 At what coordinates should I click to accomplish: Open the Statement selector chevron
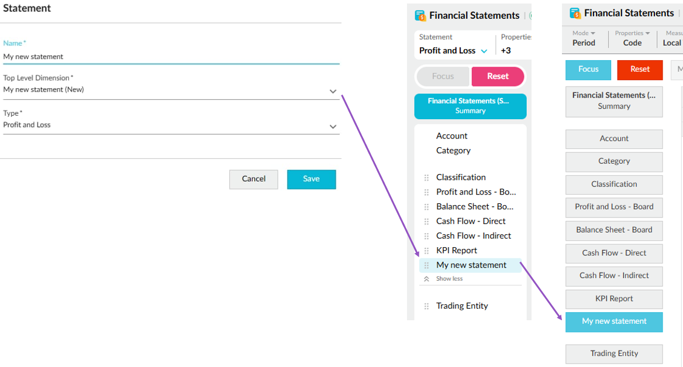click(x=484, y=51)
